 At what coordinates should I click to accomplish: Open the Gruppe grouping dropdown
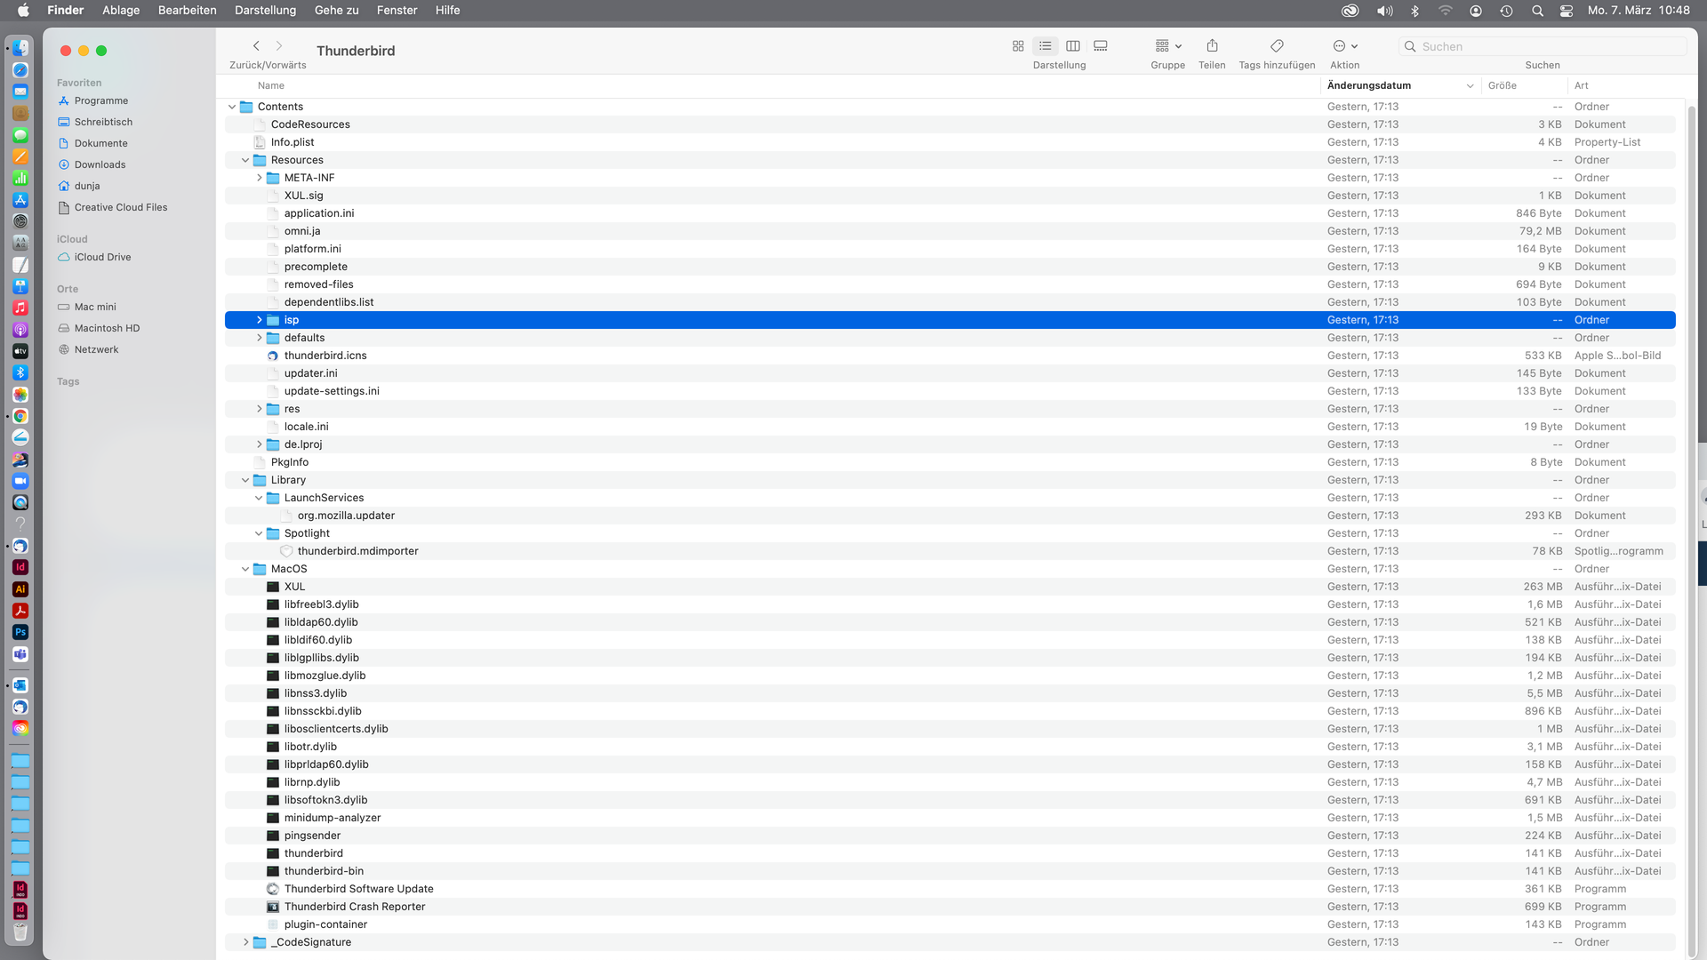coord(1167,46)
